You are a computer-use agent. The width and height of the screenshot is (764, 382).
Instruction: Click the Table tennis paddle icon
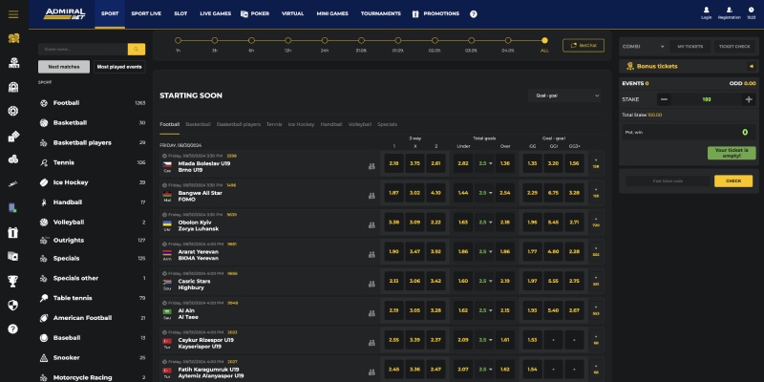(x=44, y=298)
